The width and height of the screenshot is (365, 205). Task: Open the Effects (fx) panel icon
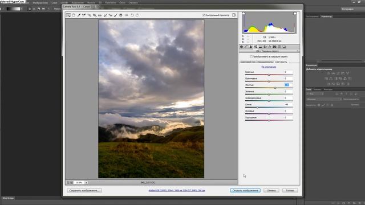click(270, 47)
